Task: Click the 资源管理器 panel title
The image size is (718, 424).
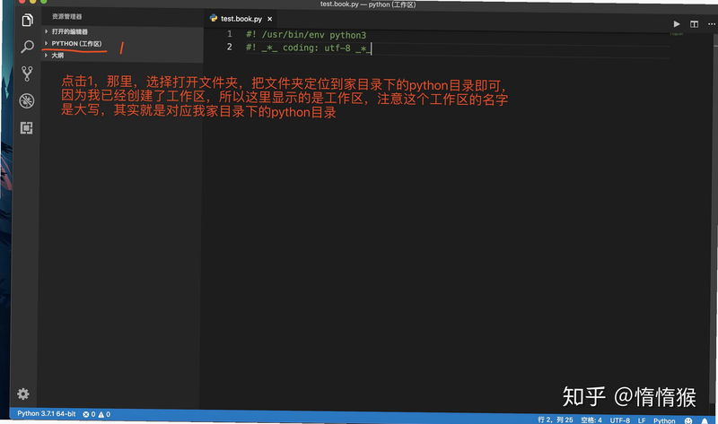Action: [x=66, y=16]
